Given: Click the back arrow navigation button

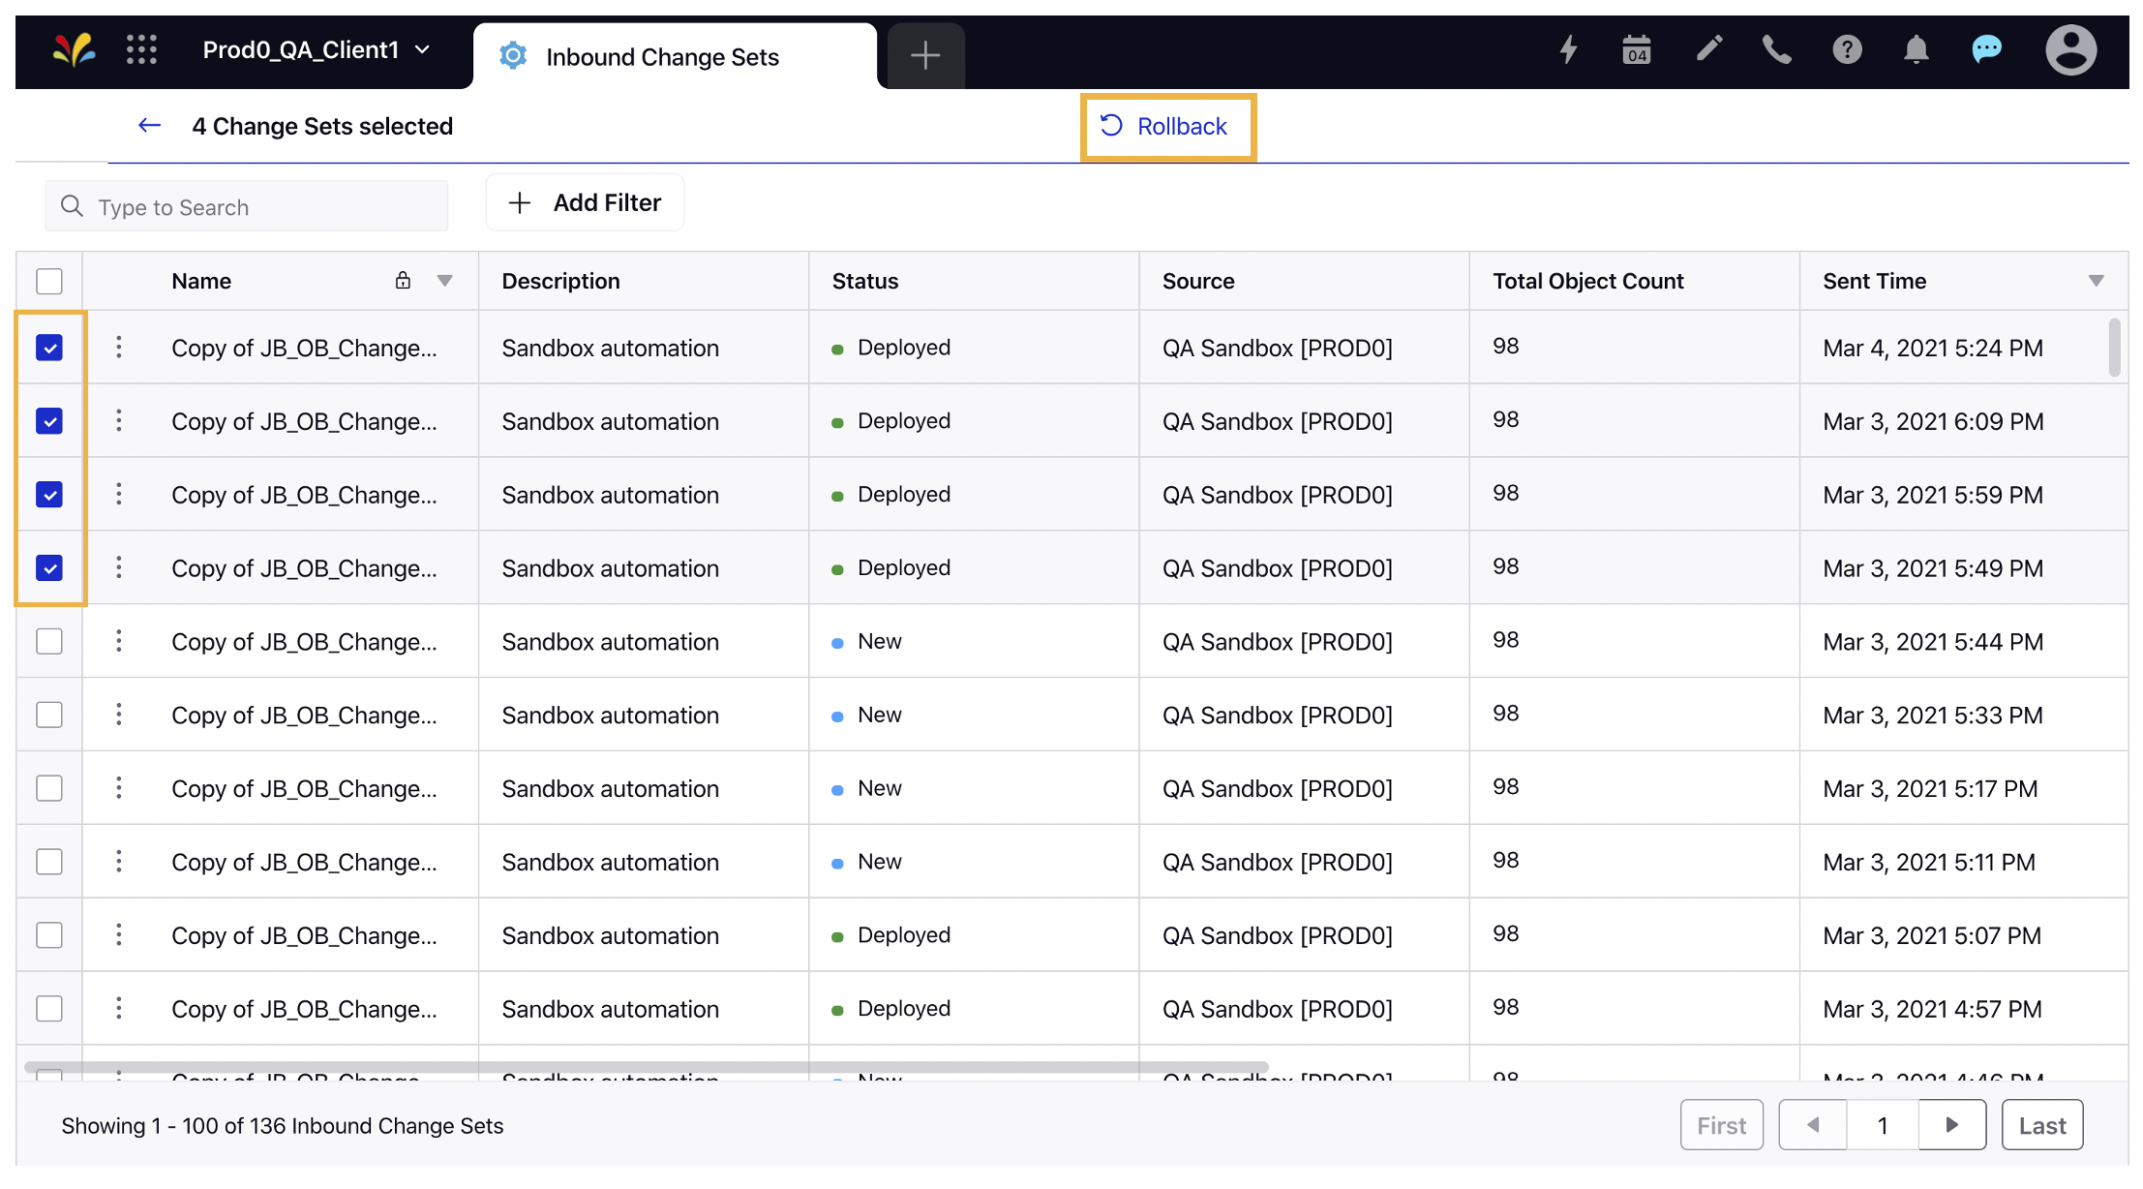Looking at the screenshot, I should (146, 125).
